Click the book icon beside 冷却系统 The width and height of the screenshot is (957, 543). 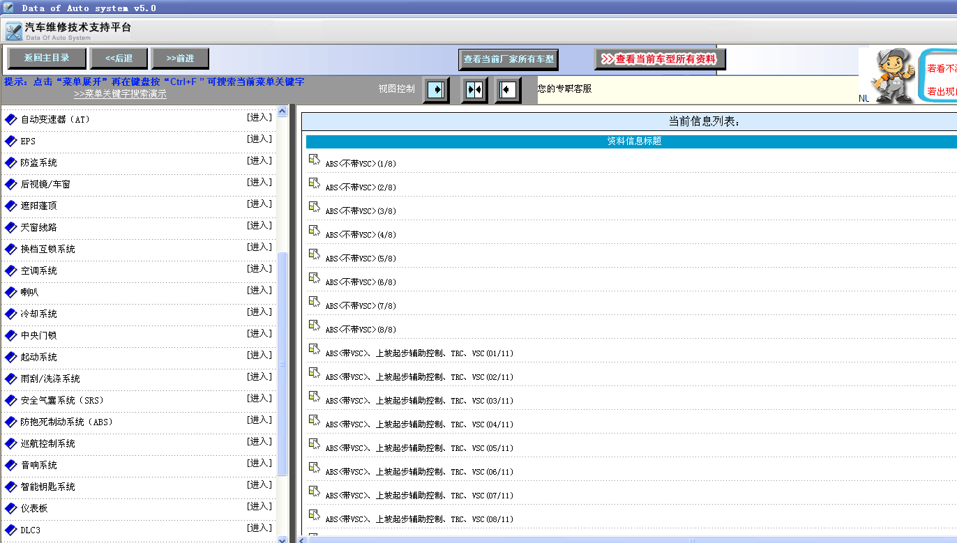(10, 314)
